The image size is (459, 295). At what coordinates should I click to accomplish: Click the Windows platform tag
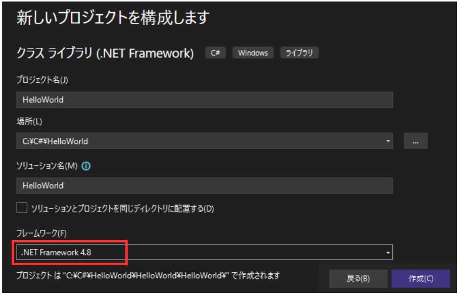(x=253, y=53)
